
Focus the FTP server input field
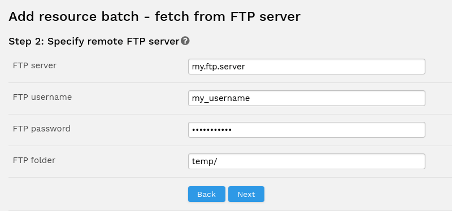[x=307, y=67]
